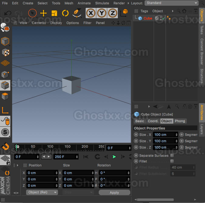The height and width of the screenshot is (203, 205).
Task: Open the Layout Standard dropdown
Action: (x=172, y=3)
